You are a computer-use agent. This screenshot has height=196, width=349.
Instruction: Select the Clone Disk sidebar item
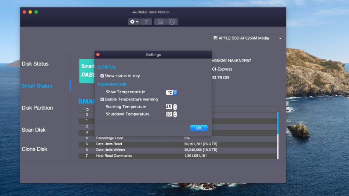[35, 149]
